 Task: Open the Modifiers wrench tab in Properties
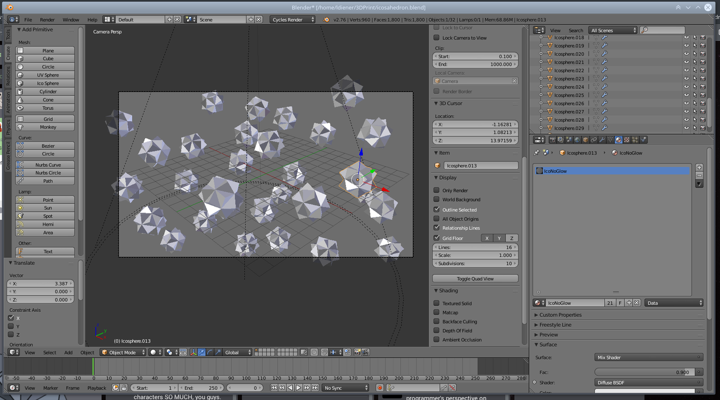point(602,140)
